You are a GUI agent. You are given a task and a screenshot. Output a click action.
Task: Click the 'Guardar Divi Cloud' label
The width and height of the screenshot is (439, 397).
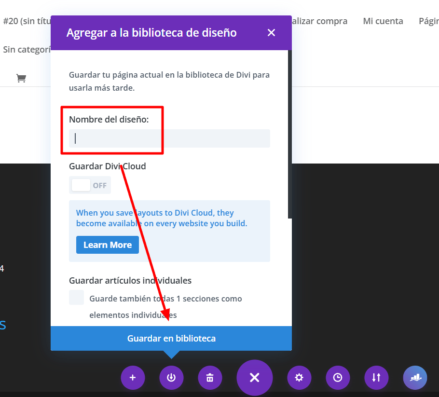[x=108, y=166]
